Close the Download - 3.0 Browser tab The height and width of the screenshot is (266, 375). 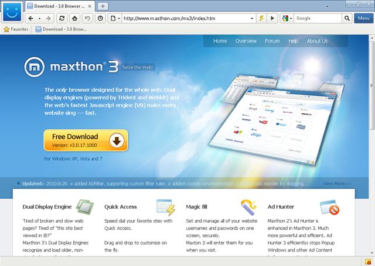click(90, 6)
